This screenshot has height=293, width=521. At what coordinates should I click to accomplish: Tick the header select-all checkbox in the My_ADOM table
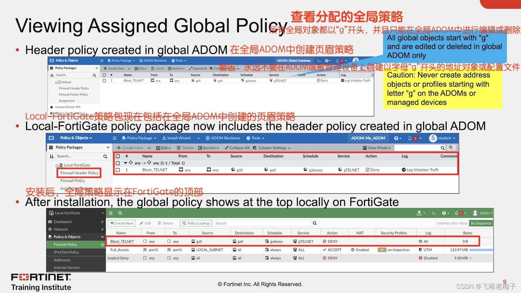(118, 156)
